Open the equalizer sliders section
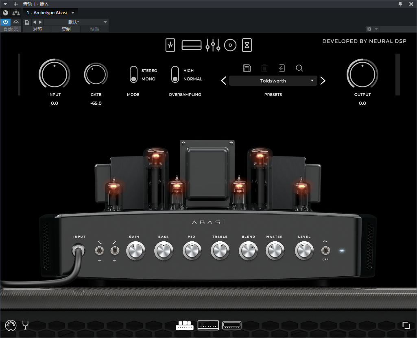The image size is (417, 338). (x=213, y=45)
